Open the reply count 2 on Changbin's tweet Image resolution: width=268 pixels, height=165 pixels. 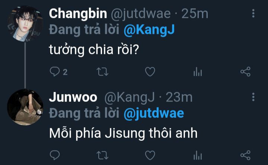click(65, 72)
